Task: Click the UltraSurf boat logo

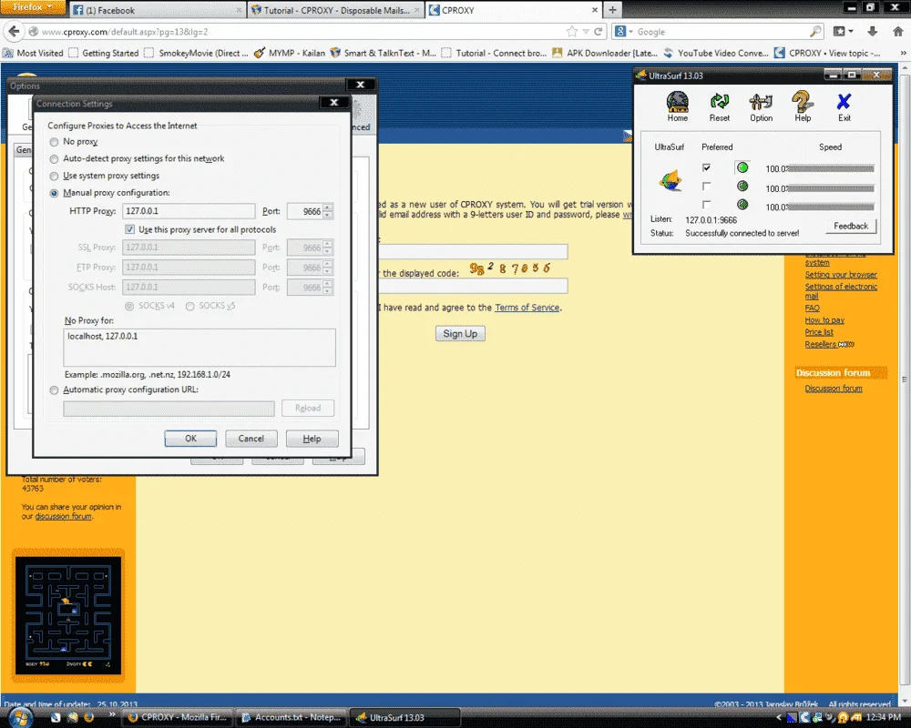Action: 670,180
